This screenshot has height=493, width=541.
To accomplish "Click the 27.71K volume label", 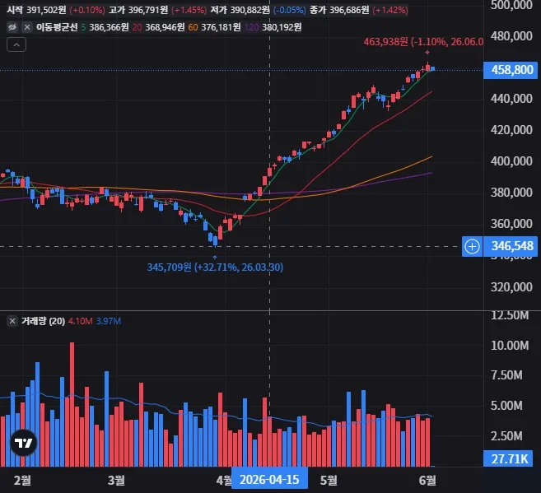I will (x=509, y=459).
